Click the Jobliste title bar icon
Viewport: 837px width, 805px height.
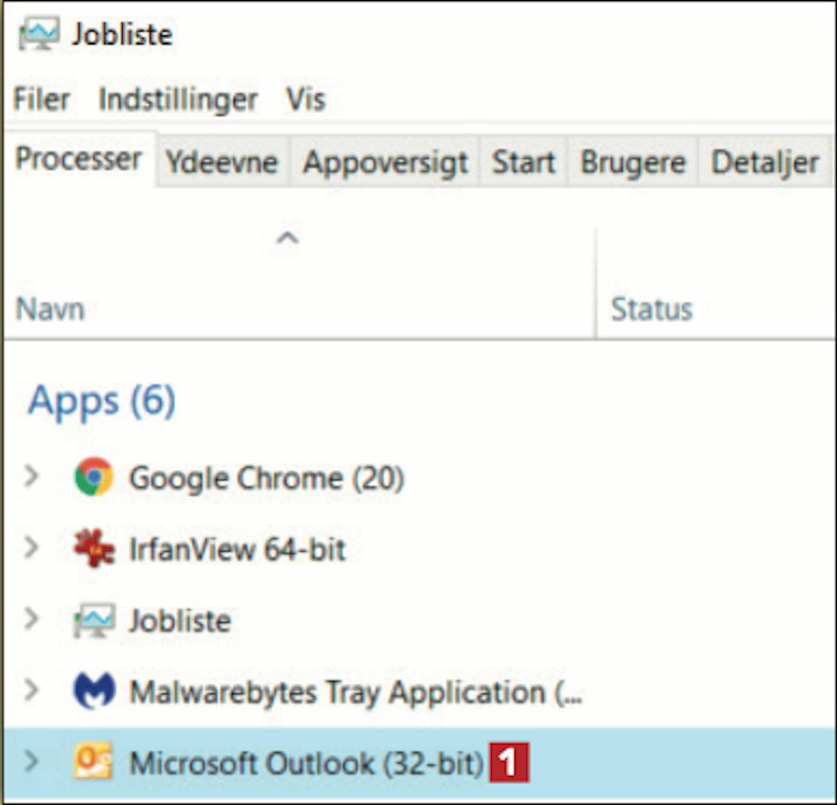[x=39, y=33]
